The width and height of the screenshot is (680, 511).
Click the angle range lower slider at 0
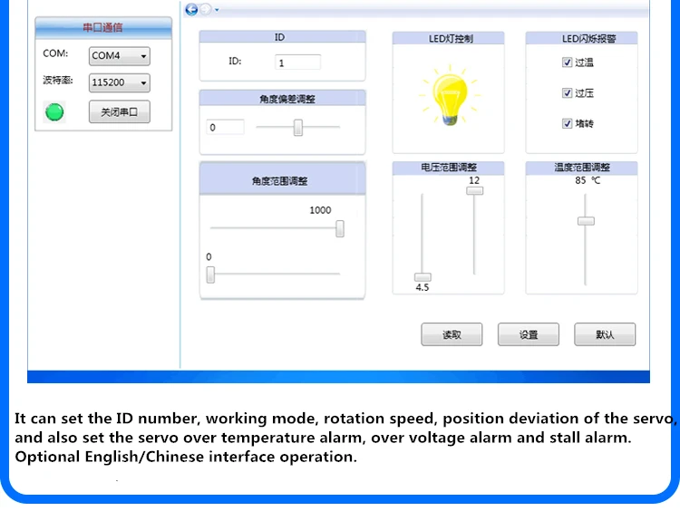[x=210, y=275]
